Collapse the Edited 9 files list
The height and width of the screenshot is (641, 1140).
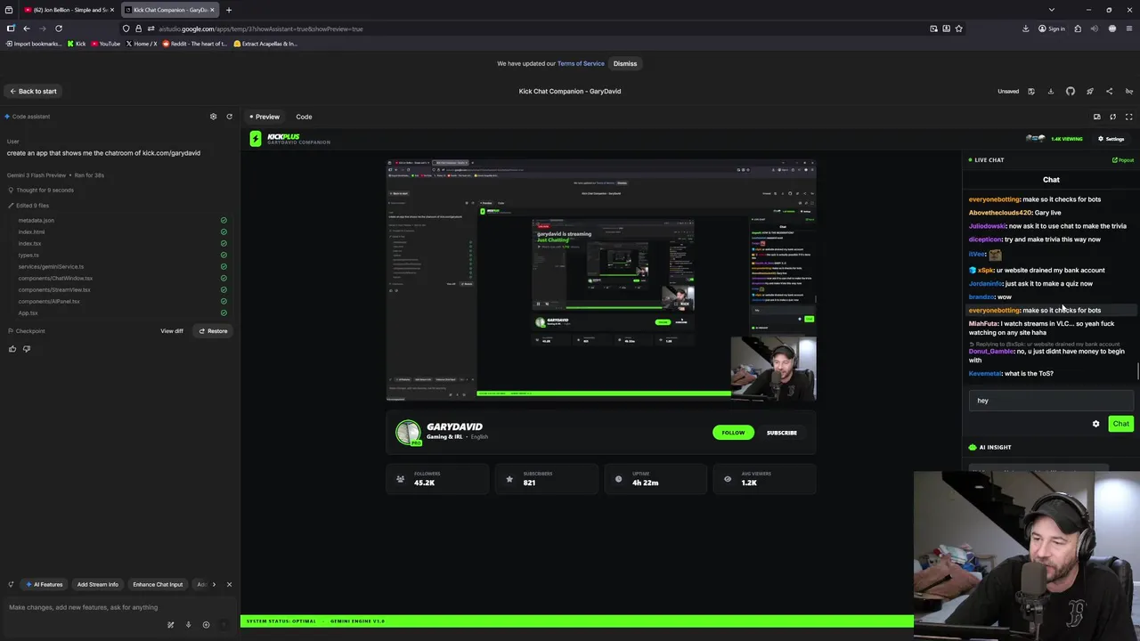pos(28,206)
